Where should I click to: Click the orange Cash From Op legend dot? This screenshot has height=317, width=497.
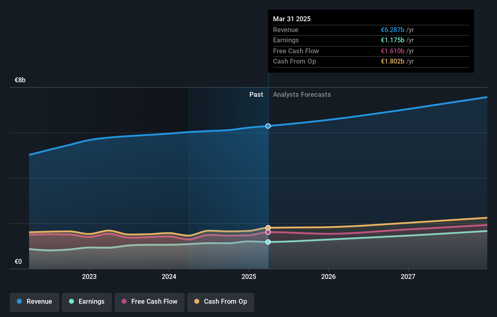click(197, 302)
